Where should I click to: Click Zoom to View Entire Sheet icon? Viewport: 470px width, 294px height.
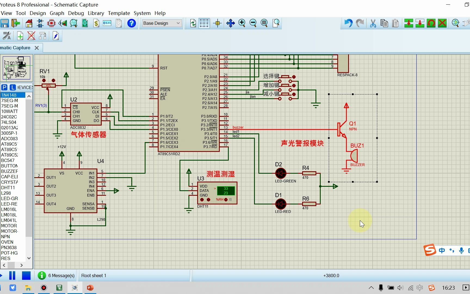[x=264, y=23]
